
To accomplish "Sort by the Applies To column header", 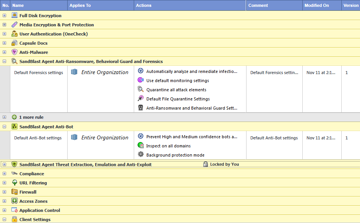I will tap(101, 5).
